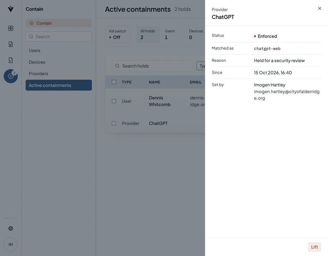
Task: Click the '2 holds' count label
Action: tap(183, 9)
